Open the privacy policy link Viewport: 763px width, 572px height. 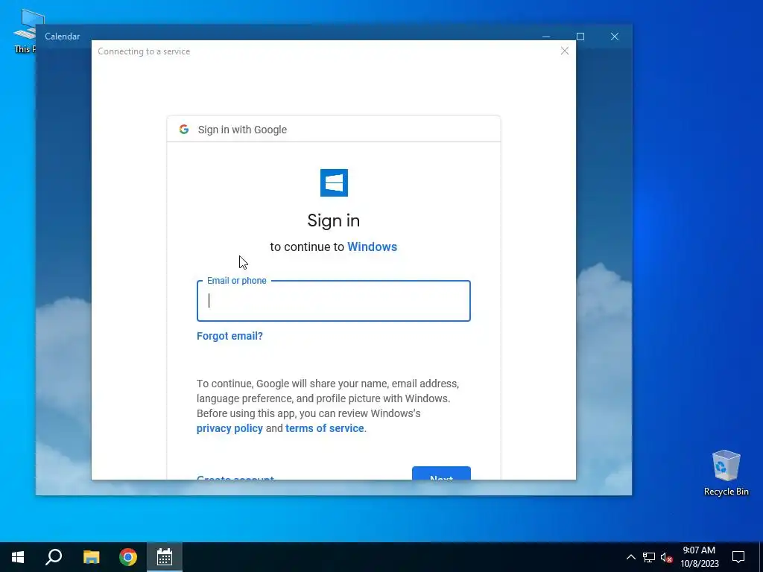tap(229, 428)
